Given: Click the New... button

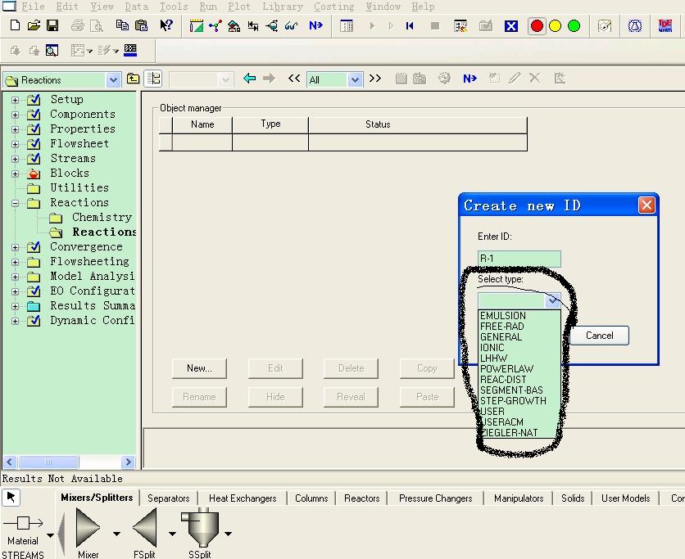Looking at the screenshot, I should tap(199, 368).
